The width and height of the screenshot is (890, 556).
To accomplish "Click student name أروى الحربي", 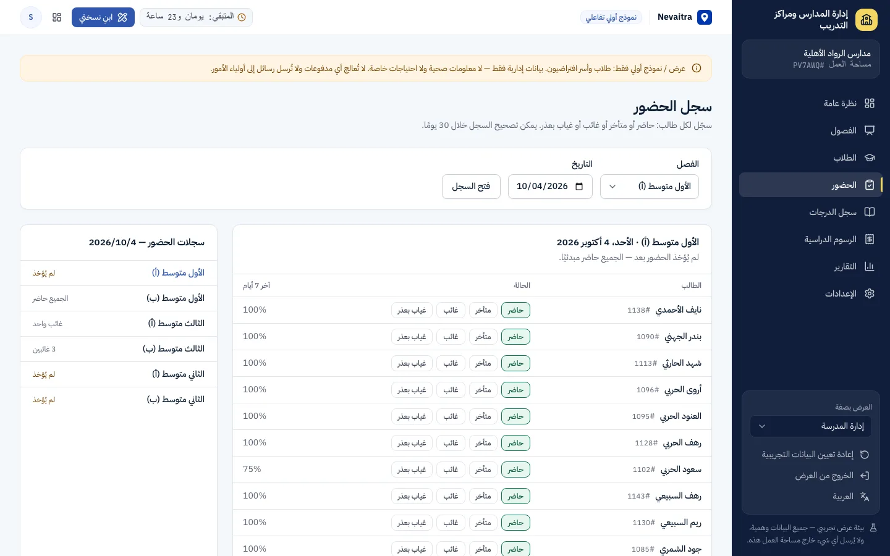I will [683, 390].
